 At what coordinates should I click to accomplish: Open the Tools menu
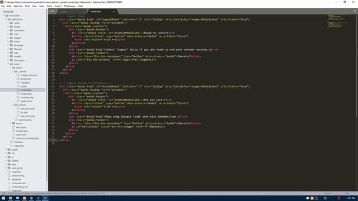[x=50, y=6]
